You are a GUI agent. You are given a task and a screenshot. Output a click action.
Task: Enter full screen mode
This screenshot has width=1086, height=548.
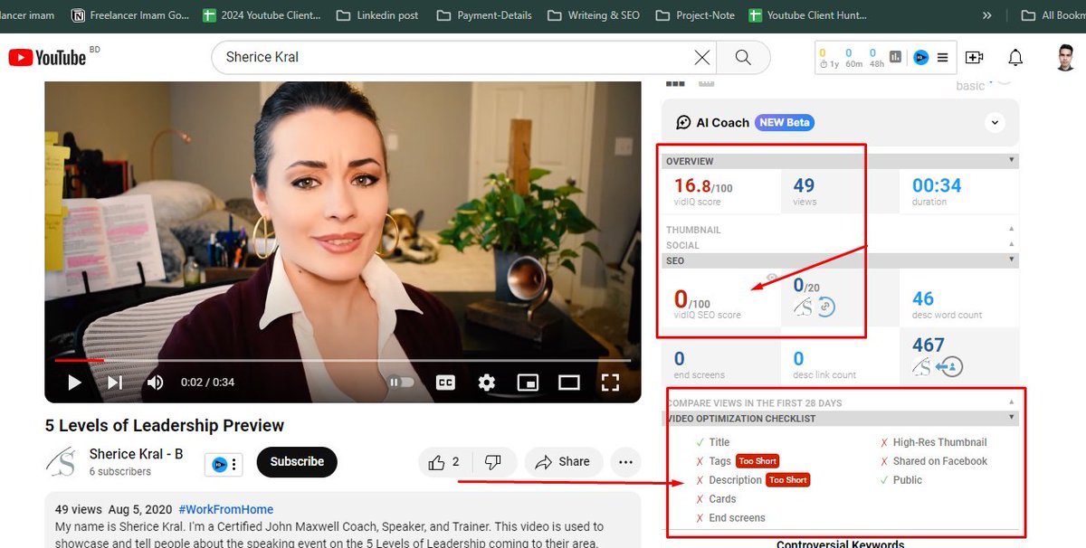pos(611,383)
